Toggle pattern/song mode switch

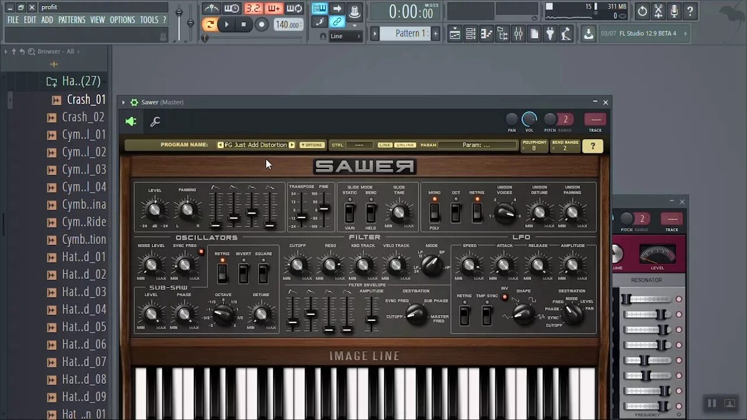210,24
